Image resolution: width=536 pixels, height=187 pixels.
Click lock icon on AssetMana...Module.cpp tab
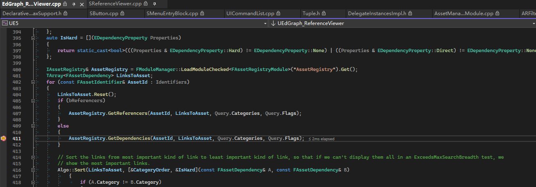pyautogui.click(x=498, y=13)
